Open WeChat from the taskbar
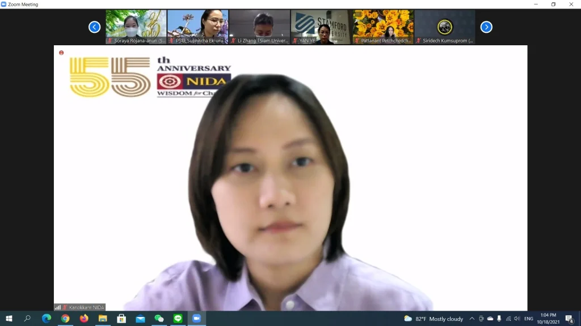The image size is (581, 326). (159, 319)
